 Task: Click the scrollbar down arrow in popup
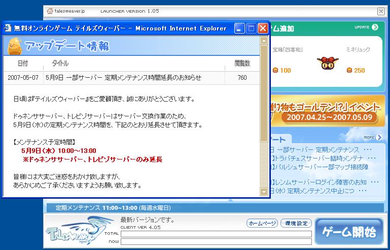coord(264,192)
